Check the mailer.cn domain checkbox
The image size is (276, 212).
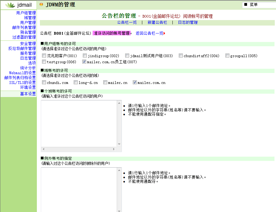(105, 82)
